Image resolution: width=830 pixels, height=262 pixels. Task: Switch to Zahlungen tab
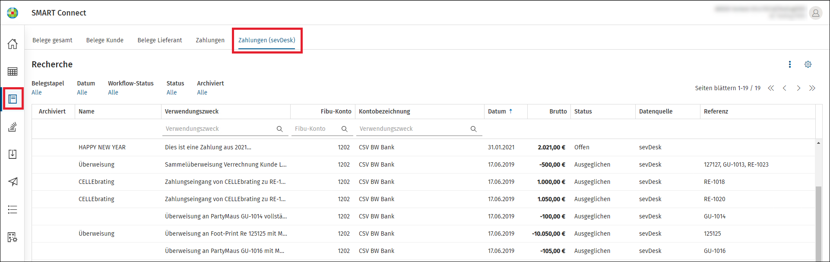[210, 40]
